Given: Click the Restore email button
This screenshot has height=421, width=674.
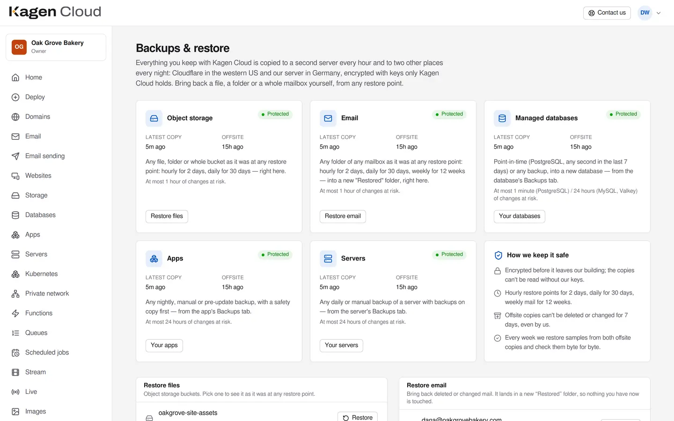Looking at the screenshot, I should click(343, 216).
